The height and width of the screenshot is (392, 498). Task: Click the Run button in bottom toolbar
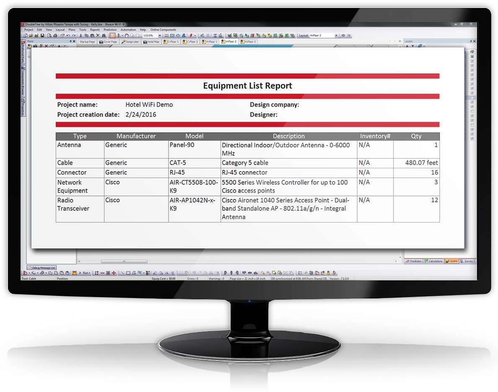tap(85, 273)
